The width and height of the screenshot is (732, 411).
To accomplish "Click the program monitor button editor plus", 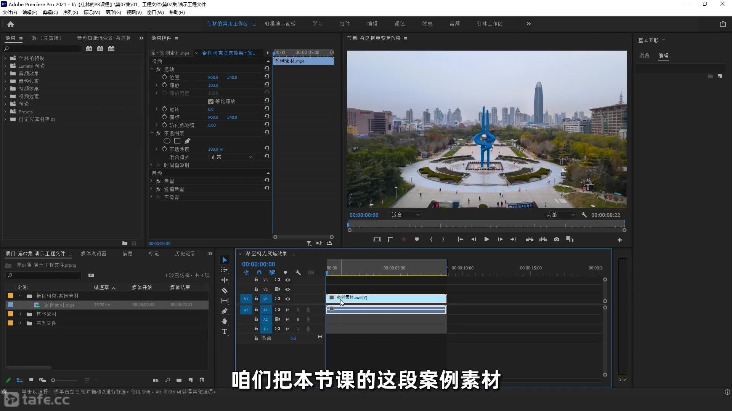I will [620, 240].
